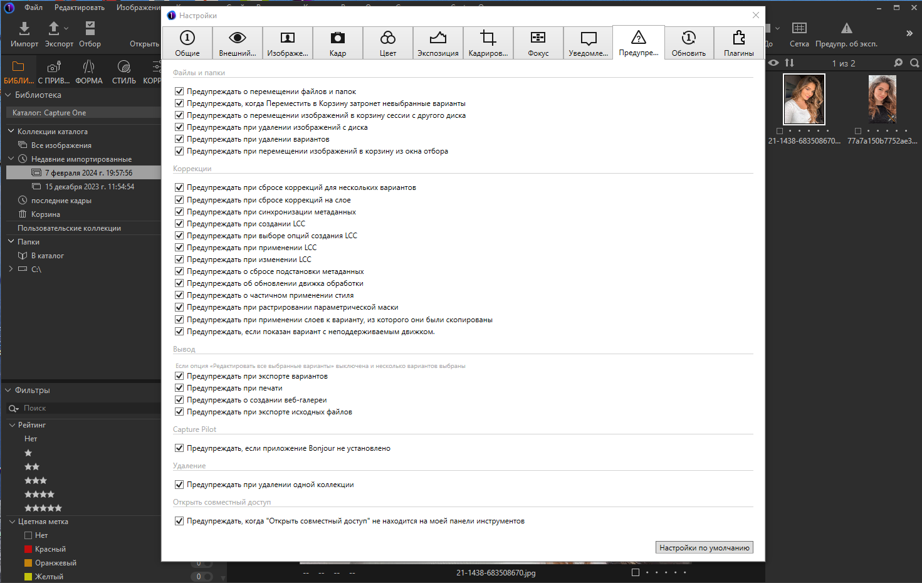Disable 'Предупреждать при создании LCC'
922x583 pixels.
pyautogui.click(x=179, y=223)
